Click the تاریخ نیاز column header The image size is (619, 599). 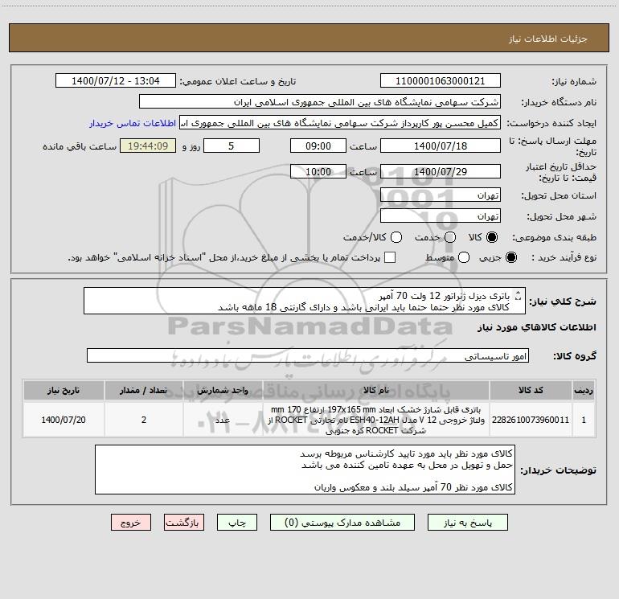pos(64,390)
